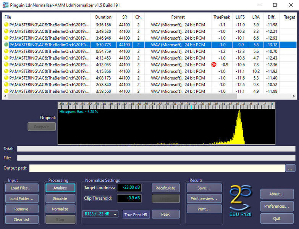Click the Diff. value -10.52

(x=272, y=85)
